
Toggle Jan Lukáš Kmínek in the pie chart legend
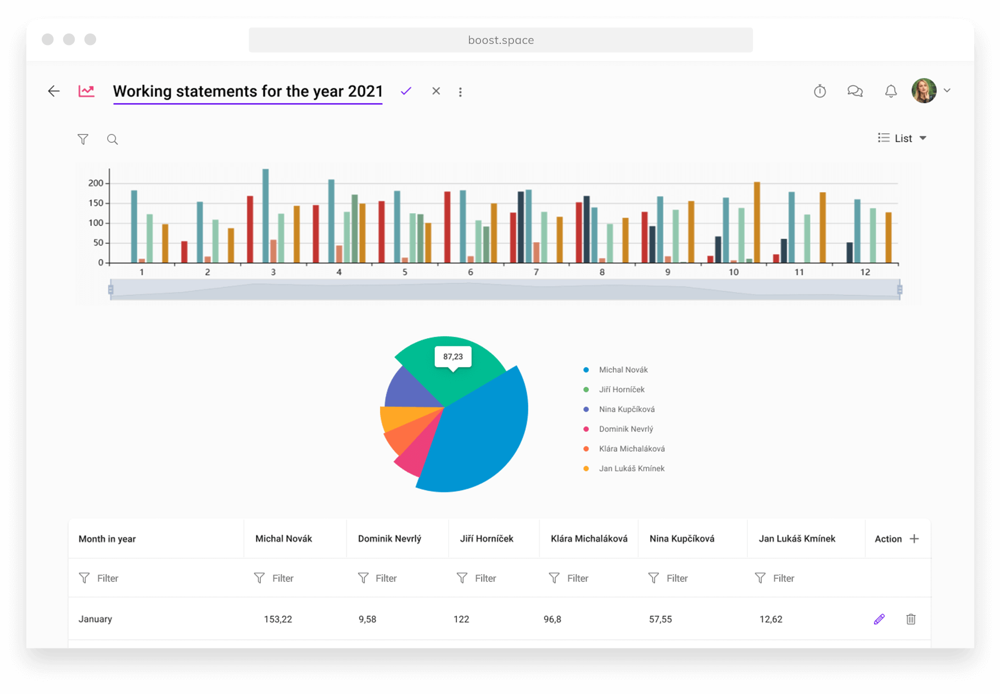632,468
